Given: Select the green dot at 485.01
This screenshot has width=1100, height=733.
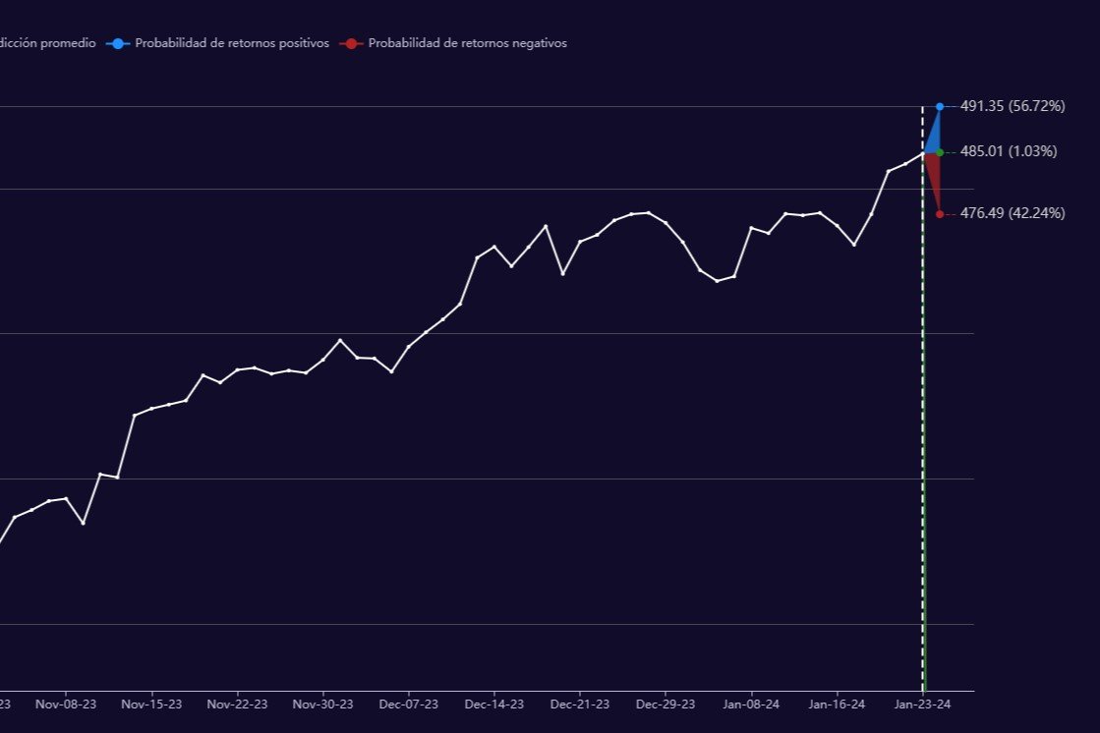Looking at the screenshot, I should pos(940,152).
